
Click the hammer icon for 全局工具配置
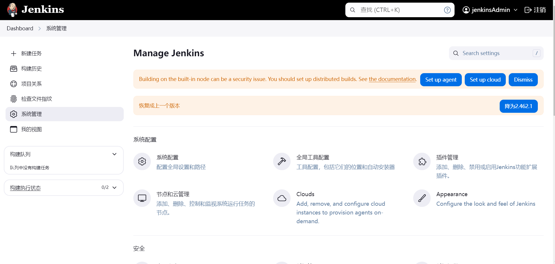(x=282, y=161)
